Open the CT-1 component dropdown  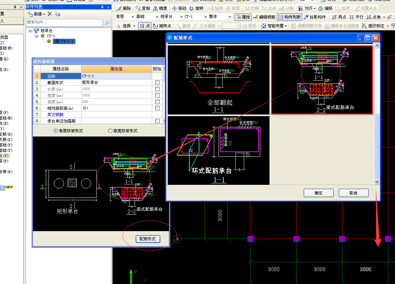point(205,17)
